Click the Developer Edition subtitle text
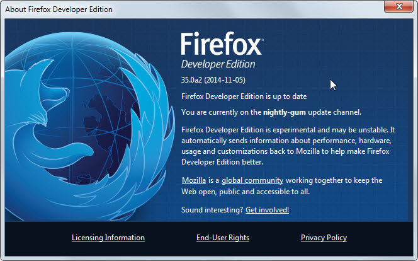This screenshot has width=418, height=261. 218,64
